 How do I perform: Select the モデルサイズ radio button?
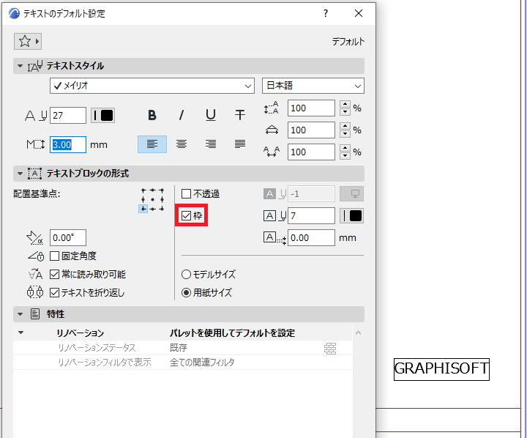point(186,274)
